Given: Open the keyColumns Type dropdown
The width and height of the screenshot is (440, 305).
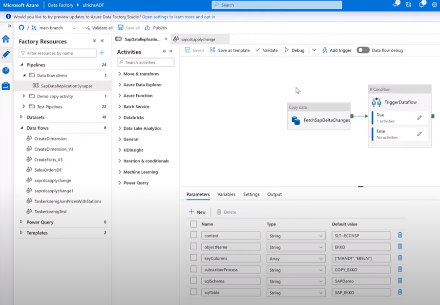Looking at the screenshot, I should (296, 259).
